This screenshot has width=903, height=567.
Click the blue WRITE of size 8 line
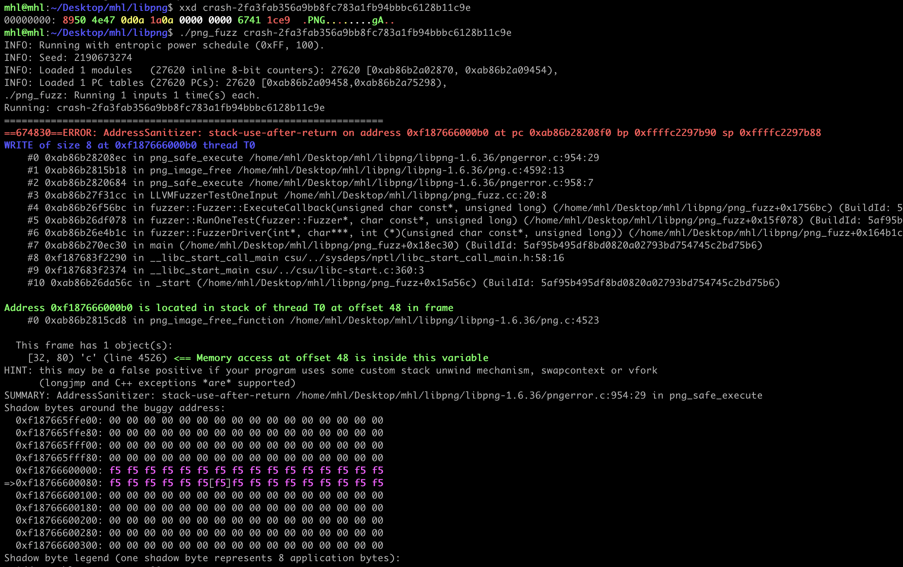(129, 145)
